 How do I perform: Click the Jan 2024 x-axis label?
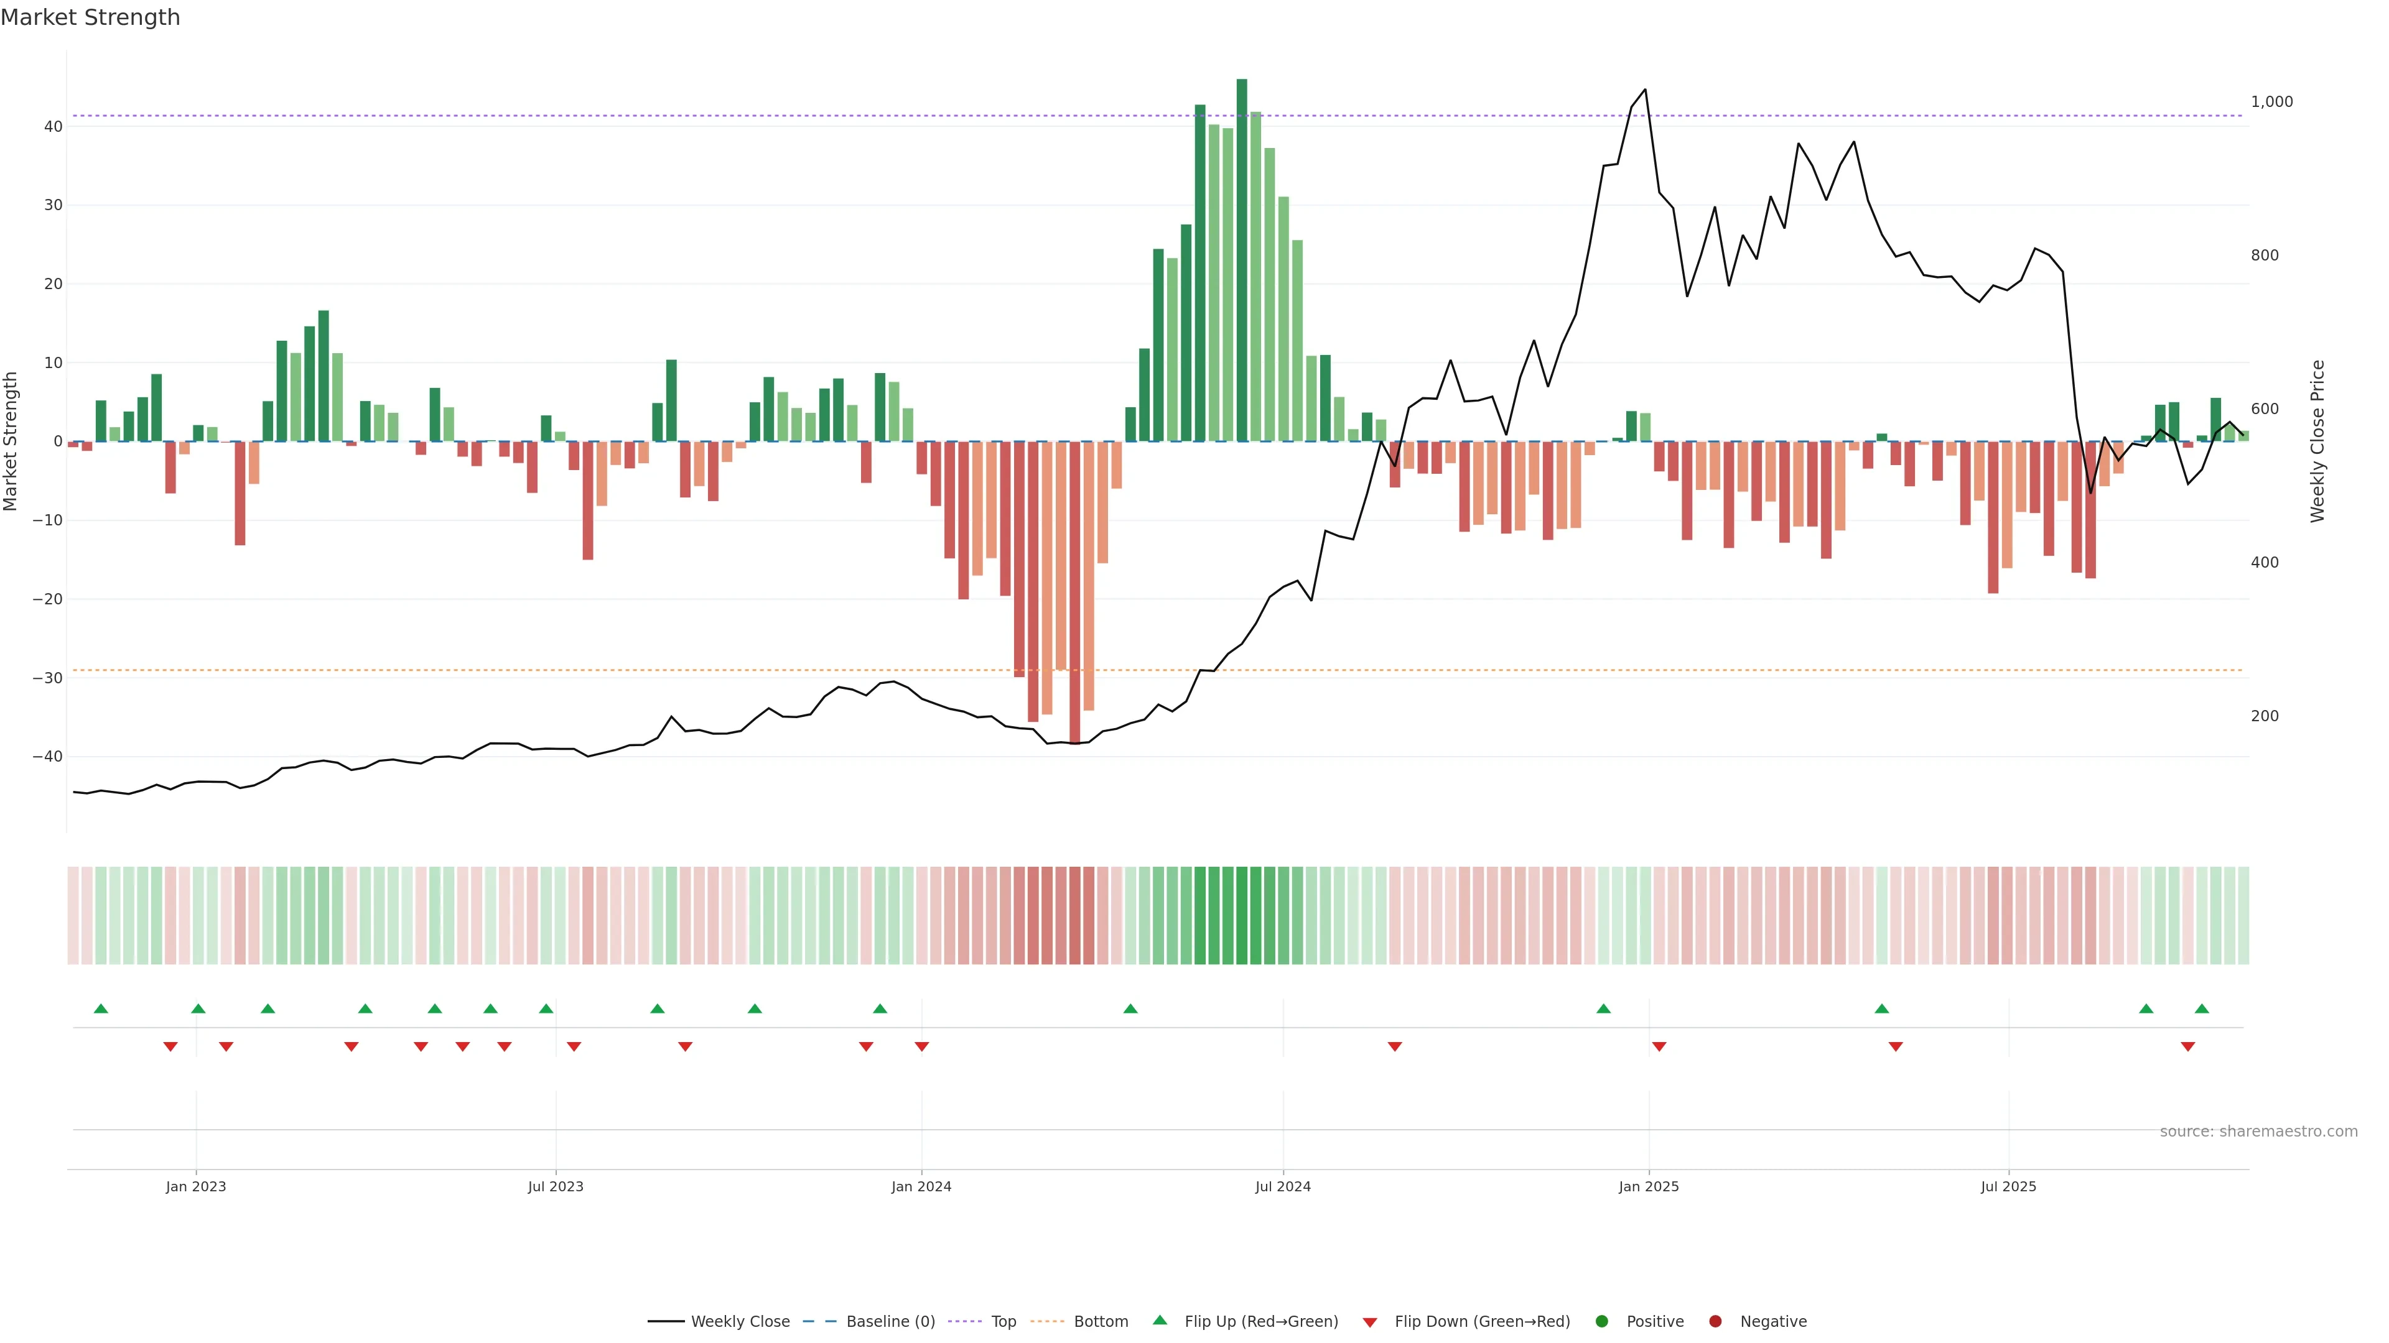click(921, 1186)
